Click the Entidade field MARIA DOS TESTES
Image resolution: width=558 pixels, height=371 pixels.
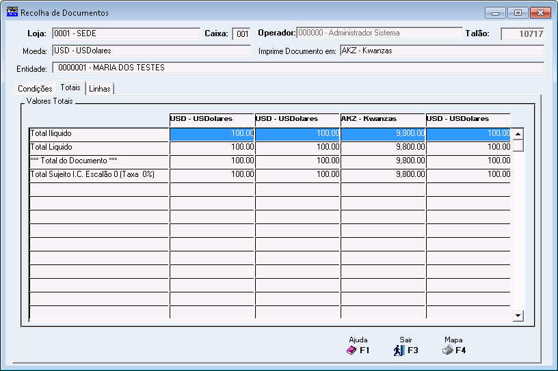(x=300, y=68)
